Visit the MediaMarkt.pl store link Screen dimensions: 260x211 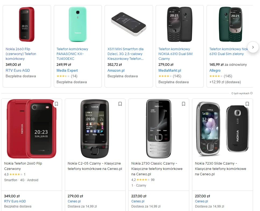(x=170, y=70)
